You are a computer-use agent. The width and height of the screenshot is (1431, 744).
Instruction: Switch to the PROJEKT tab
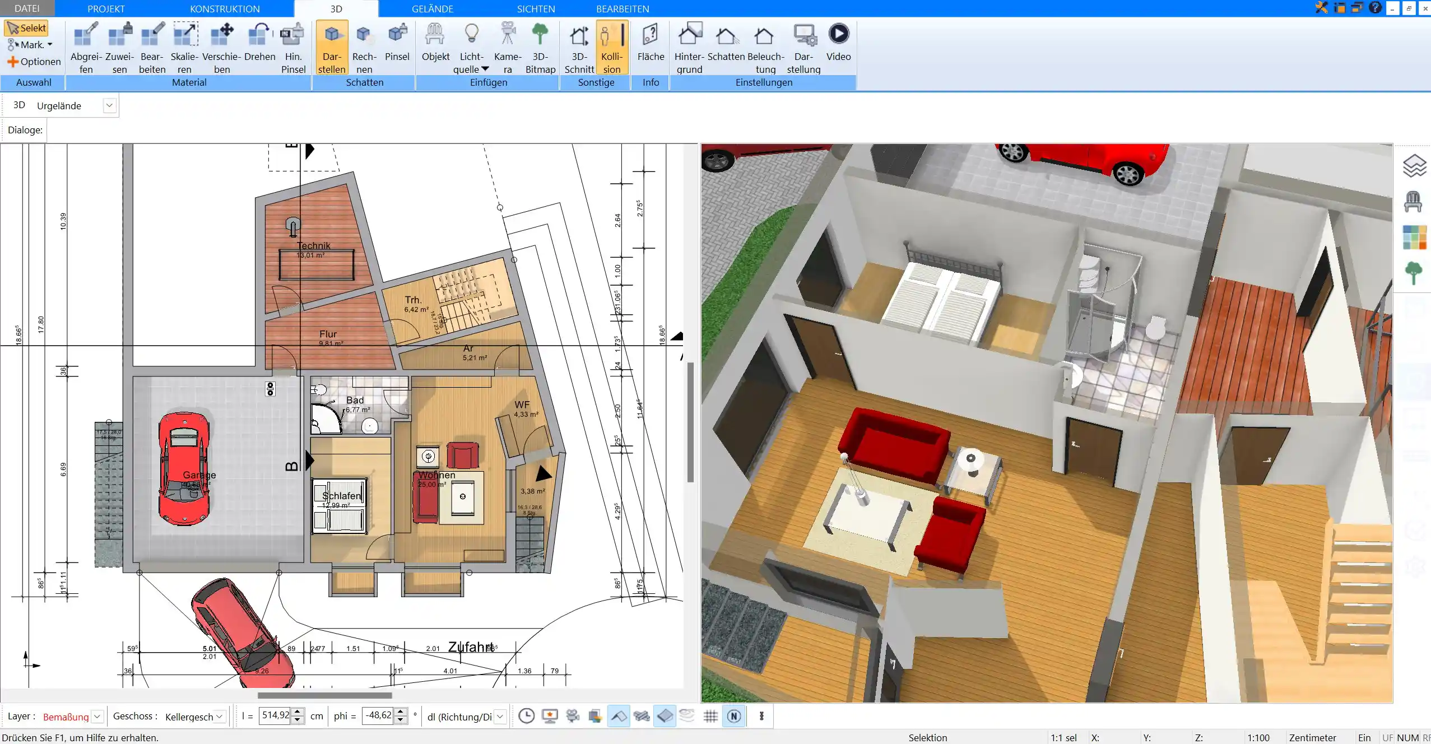(106, 8)
